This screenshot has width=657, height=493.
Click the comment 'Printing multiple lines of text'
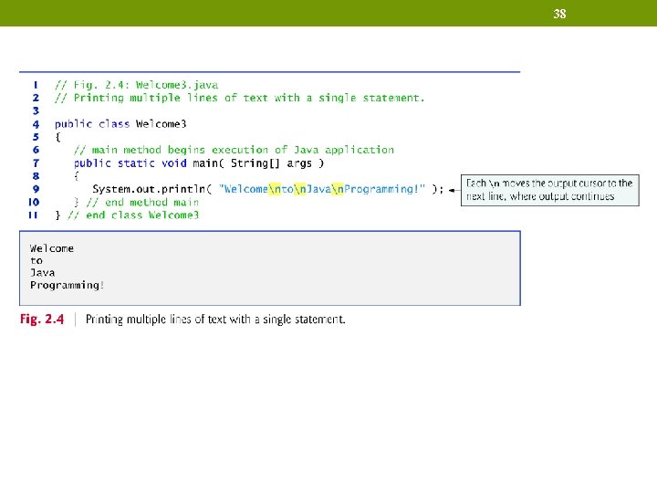(240, 98)
